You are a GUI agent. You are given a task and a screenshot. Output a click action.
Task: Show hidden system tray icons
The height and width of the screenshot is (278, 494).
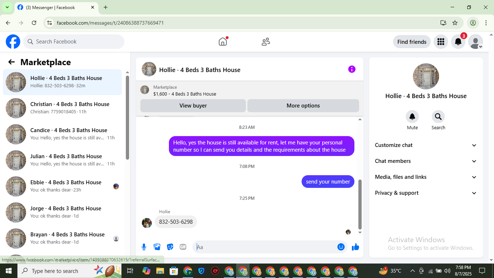click(412, 271)
